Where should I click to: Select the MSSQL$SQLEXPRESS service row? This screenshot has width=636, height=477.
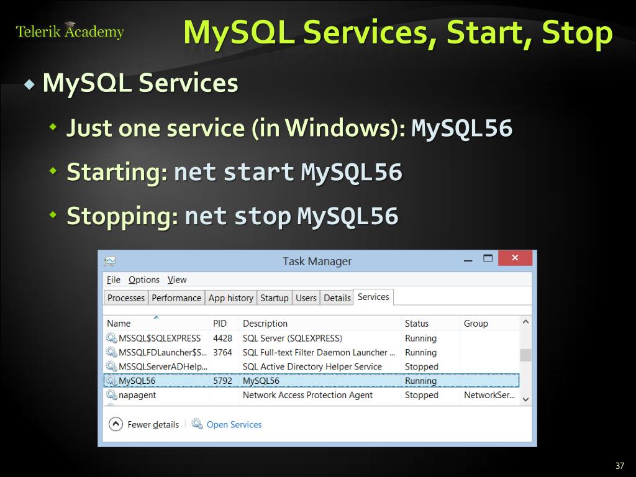click(x=312, y=338)
